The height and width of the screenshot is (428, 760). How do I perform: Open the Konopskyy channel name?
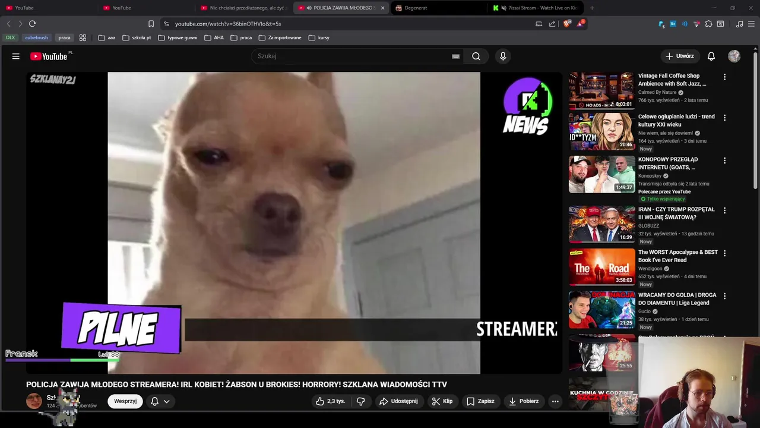point(650,176)
